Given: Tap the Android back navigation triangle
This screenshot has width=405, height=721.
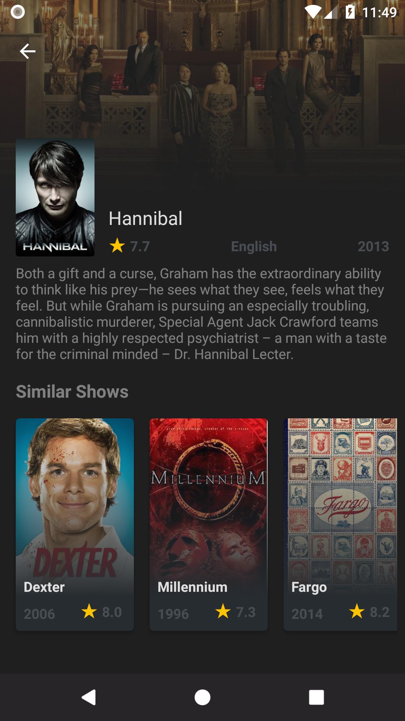Looking at the screenshot, I should click(x=89, y=697).
